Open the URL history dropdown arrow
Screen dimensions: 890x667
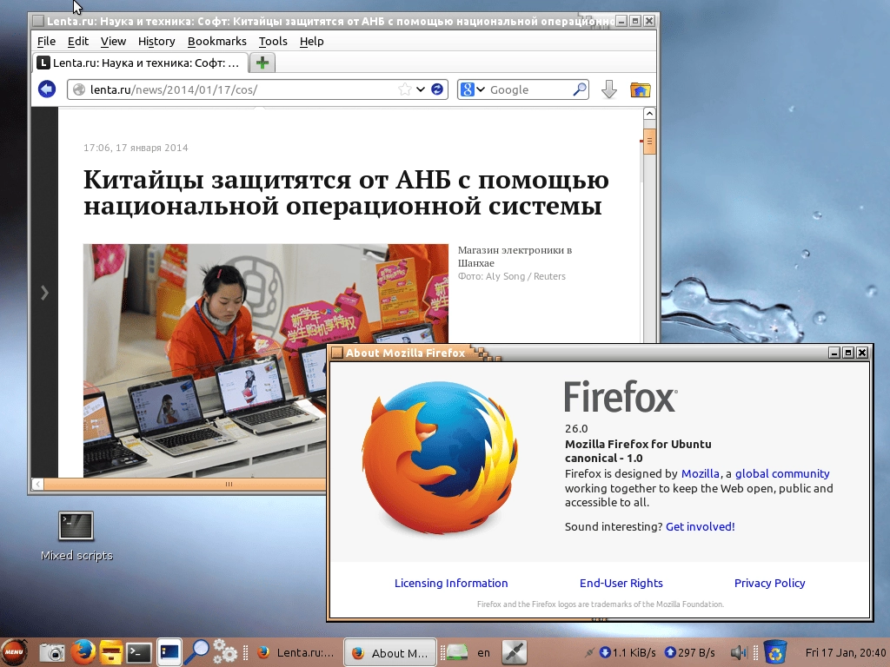pyautogui.click(x=421, y=89)
